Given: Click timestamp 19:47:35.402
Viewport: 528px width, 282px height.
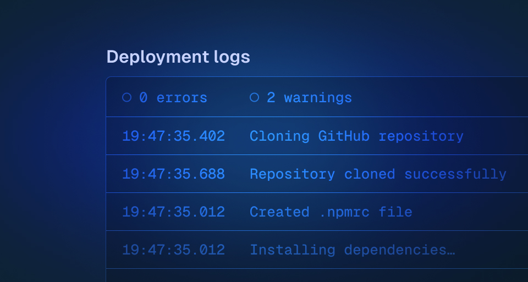Looking at the screenshot, I should click(x=173, y=136).
